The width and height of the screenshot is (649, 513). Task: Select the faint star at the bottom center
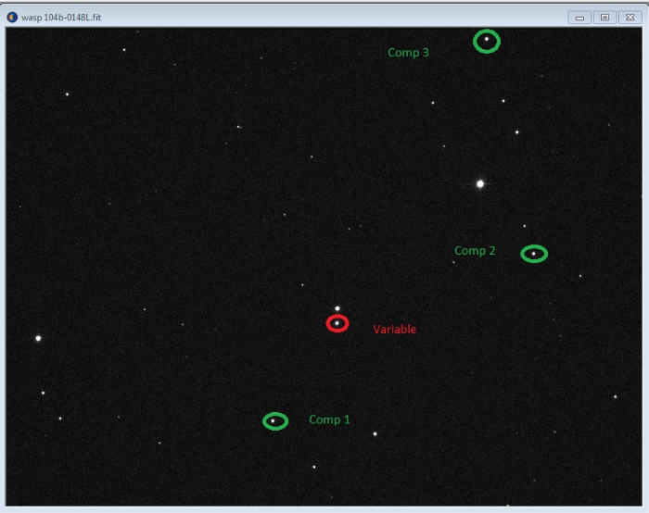coord(313,467)
